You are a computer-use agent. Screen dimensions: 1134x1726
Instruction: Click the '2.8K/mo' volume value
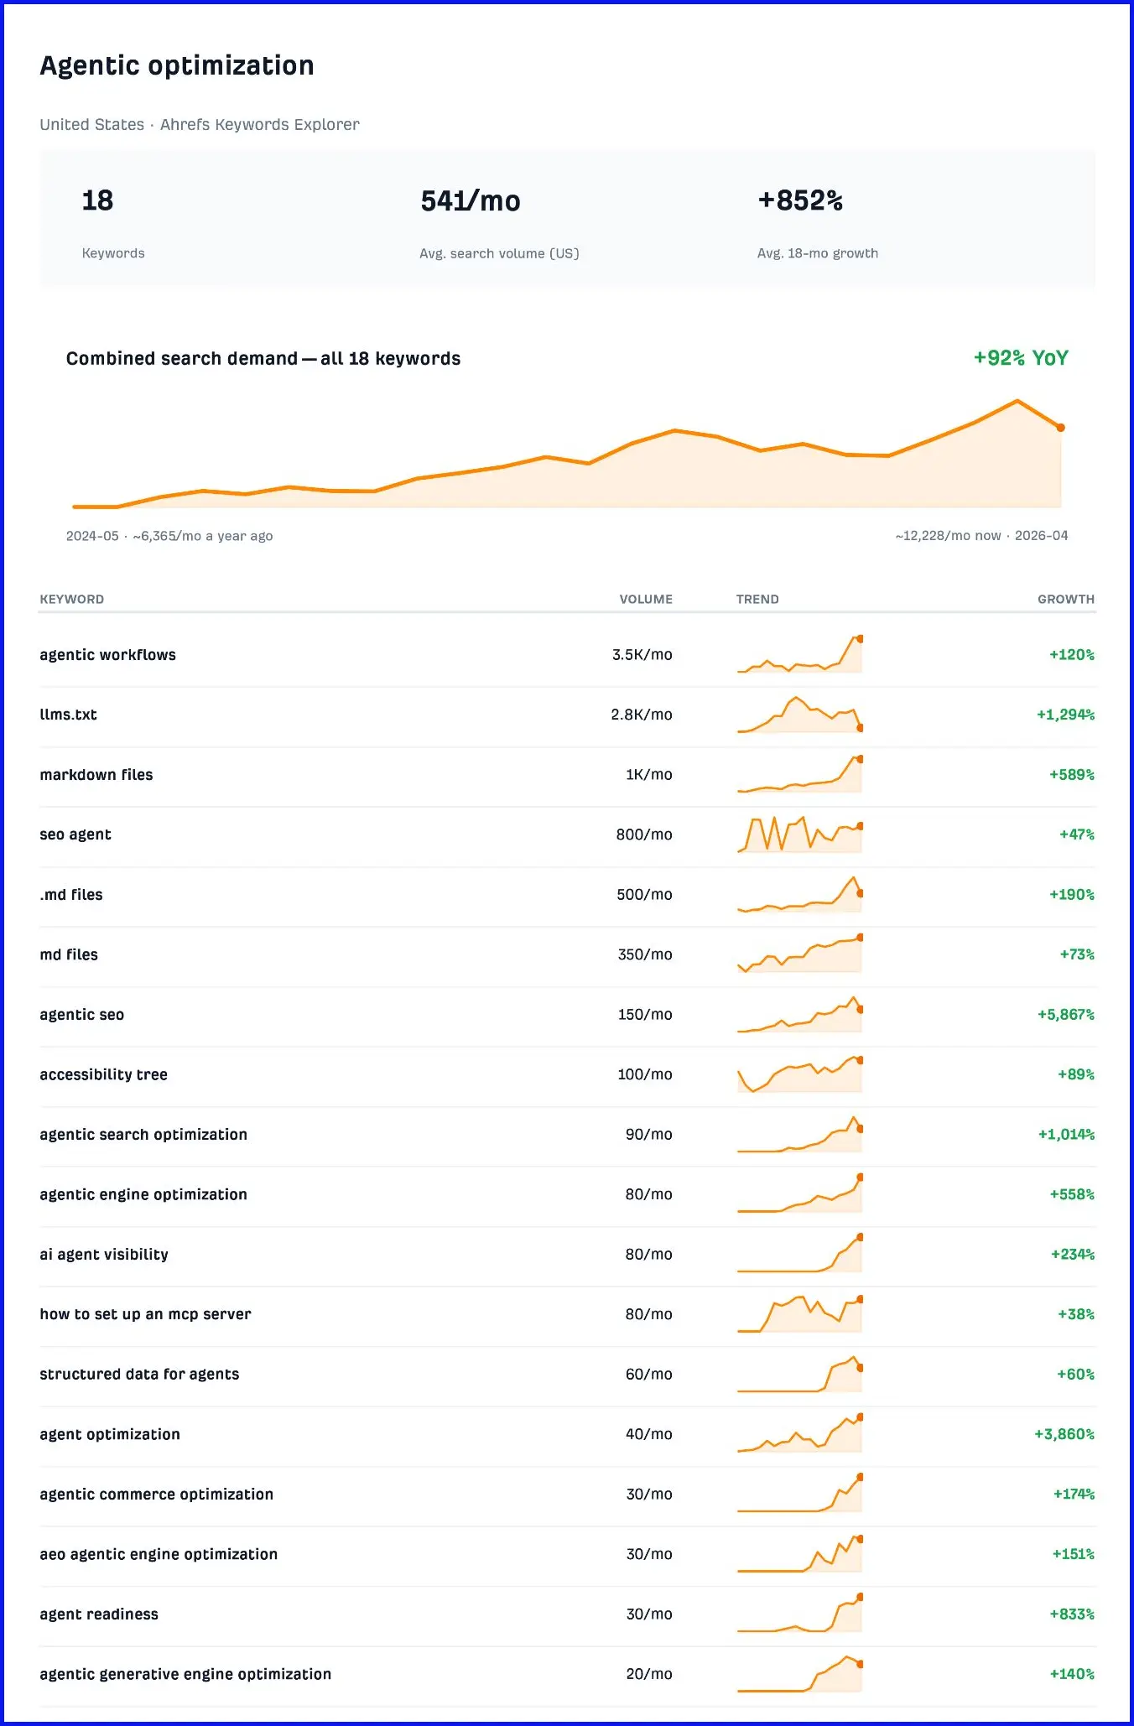click(x=642, y=715)
